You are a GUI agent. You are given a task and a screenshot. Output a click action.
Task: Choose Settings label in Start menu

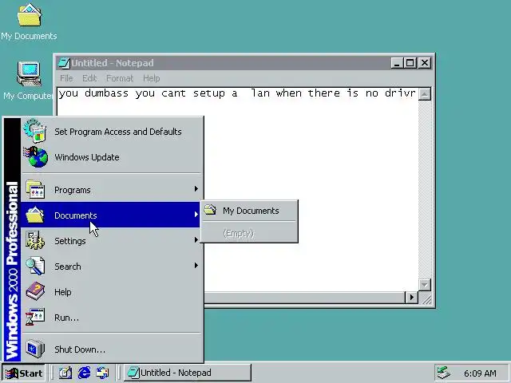coord(70,241)
